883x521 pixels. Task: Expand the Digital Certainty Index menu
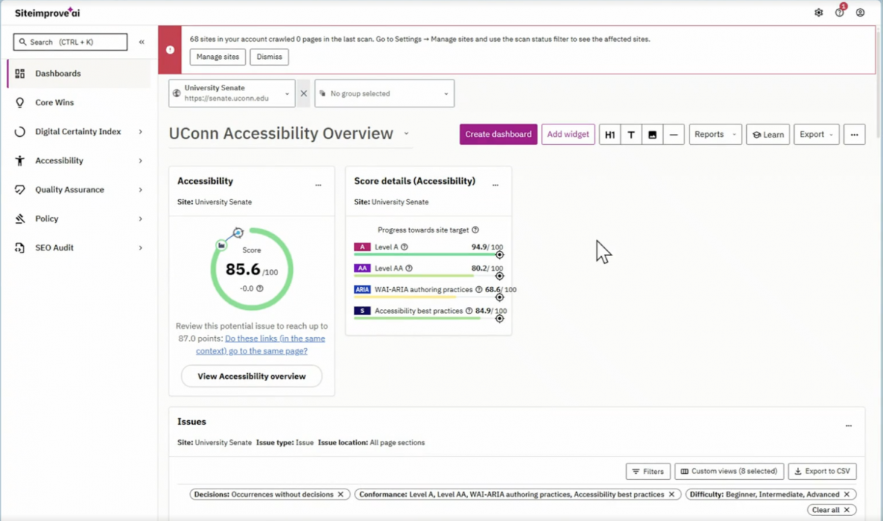(x=141, y=132)
